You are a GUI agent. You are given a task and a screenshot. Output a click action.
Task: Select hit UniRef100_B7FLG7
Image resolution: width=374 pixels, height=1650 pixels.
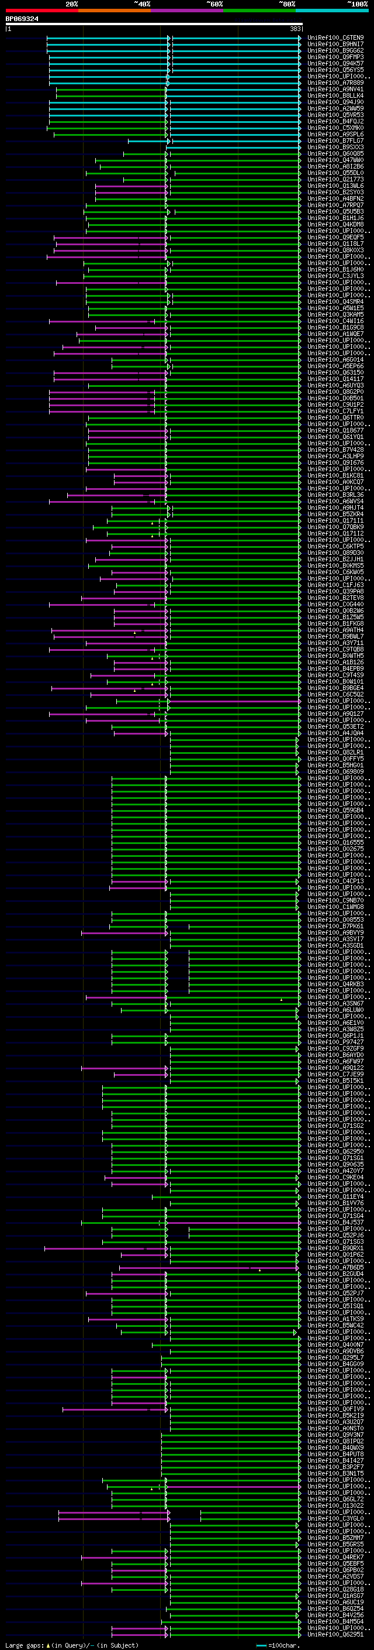(335, 140)
